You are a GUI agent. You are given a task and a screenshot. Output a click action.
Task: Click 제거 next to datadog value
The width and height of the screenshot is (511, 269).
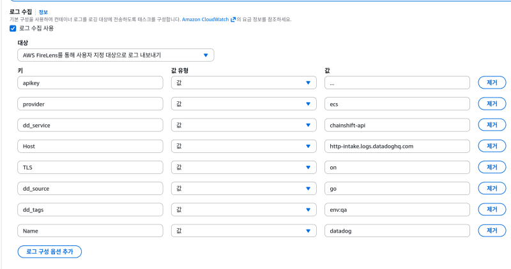point(492,230)
